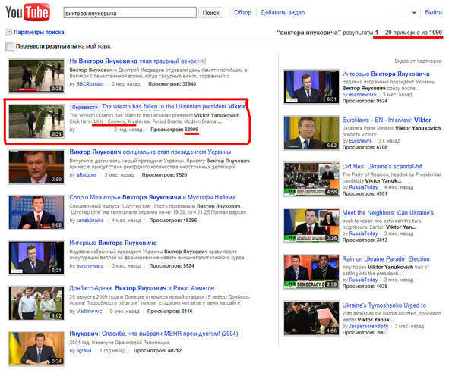Viewport: 452px width, 376px height.
Task: Open Rain on Ukraine Parade: Election title
Action: [x=386, y=259]
